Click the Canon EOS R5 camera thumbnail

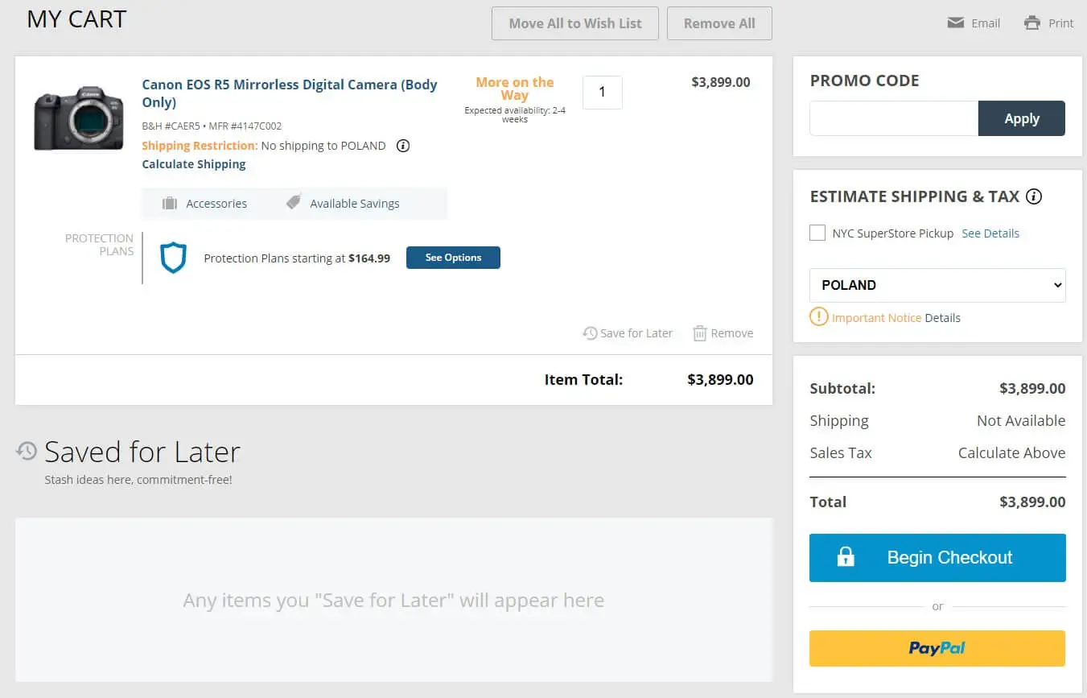[79, 118]
